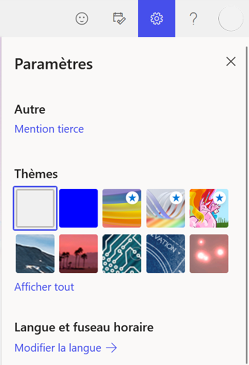Close the Paramètres panel with X
249x365 pixels.
231,62
